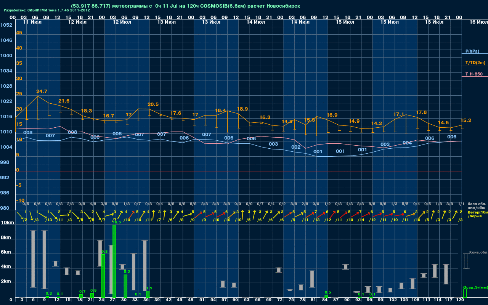
Task: Click the T H-850 legend label
Action: (474, 74)
